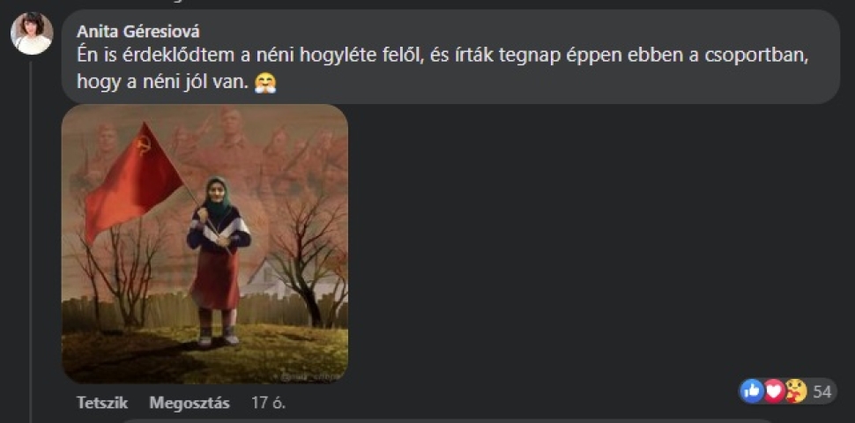Click the red flag in the picture

pyautogui.click(x=132, y=181)
